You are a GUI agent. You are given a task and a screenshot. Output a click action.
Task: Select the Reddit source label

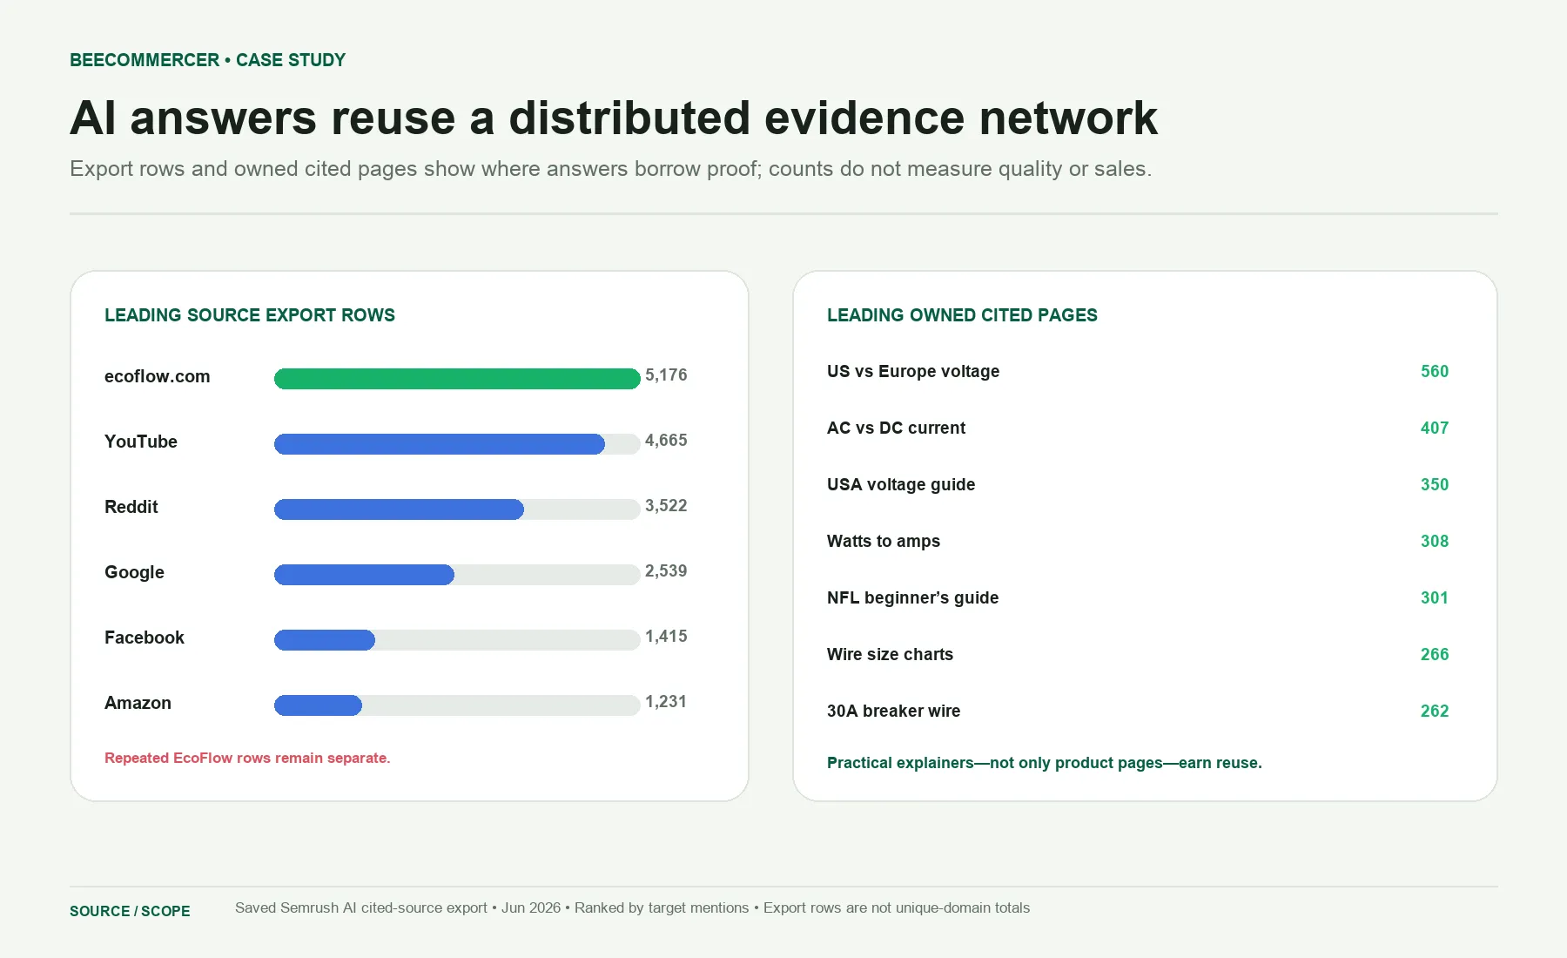pos(131,507)
